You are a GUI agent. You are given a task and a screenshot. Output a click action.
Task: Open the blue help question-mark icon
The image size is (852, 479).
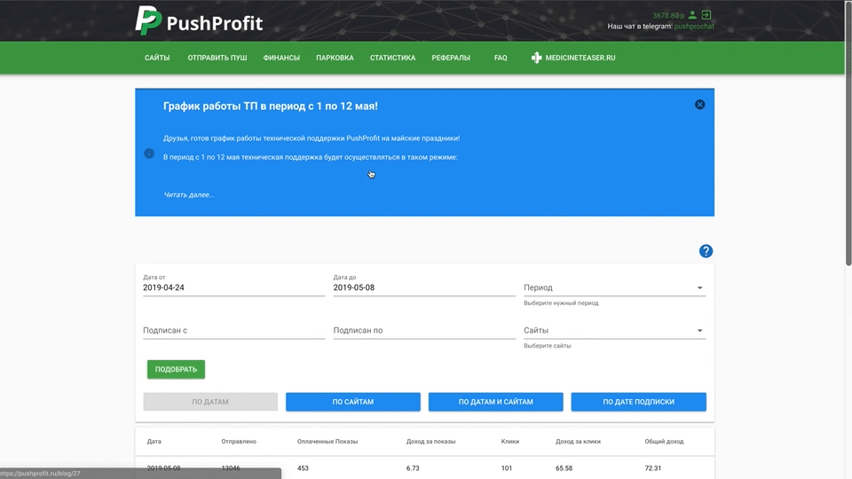pyautogui.click(x=706, y=251)
